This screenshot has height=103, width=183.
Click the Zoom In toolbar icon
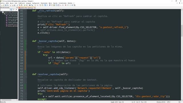click(35, 5)
